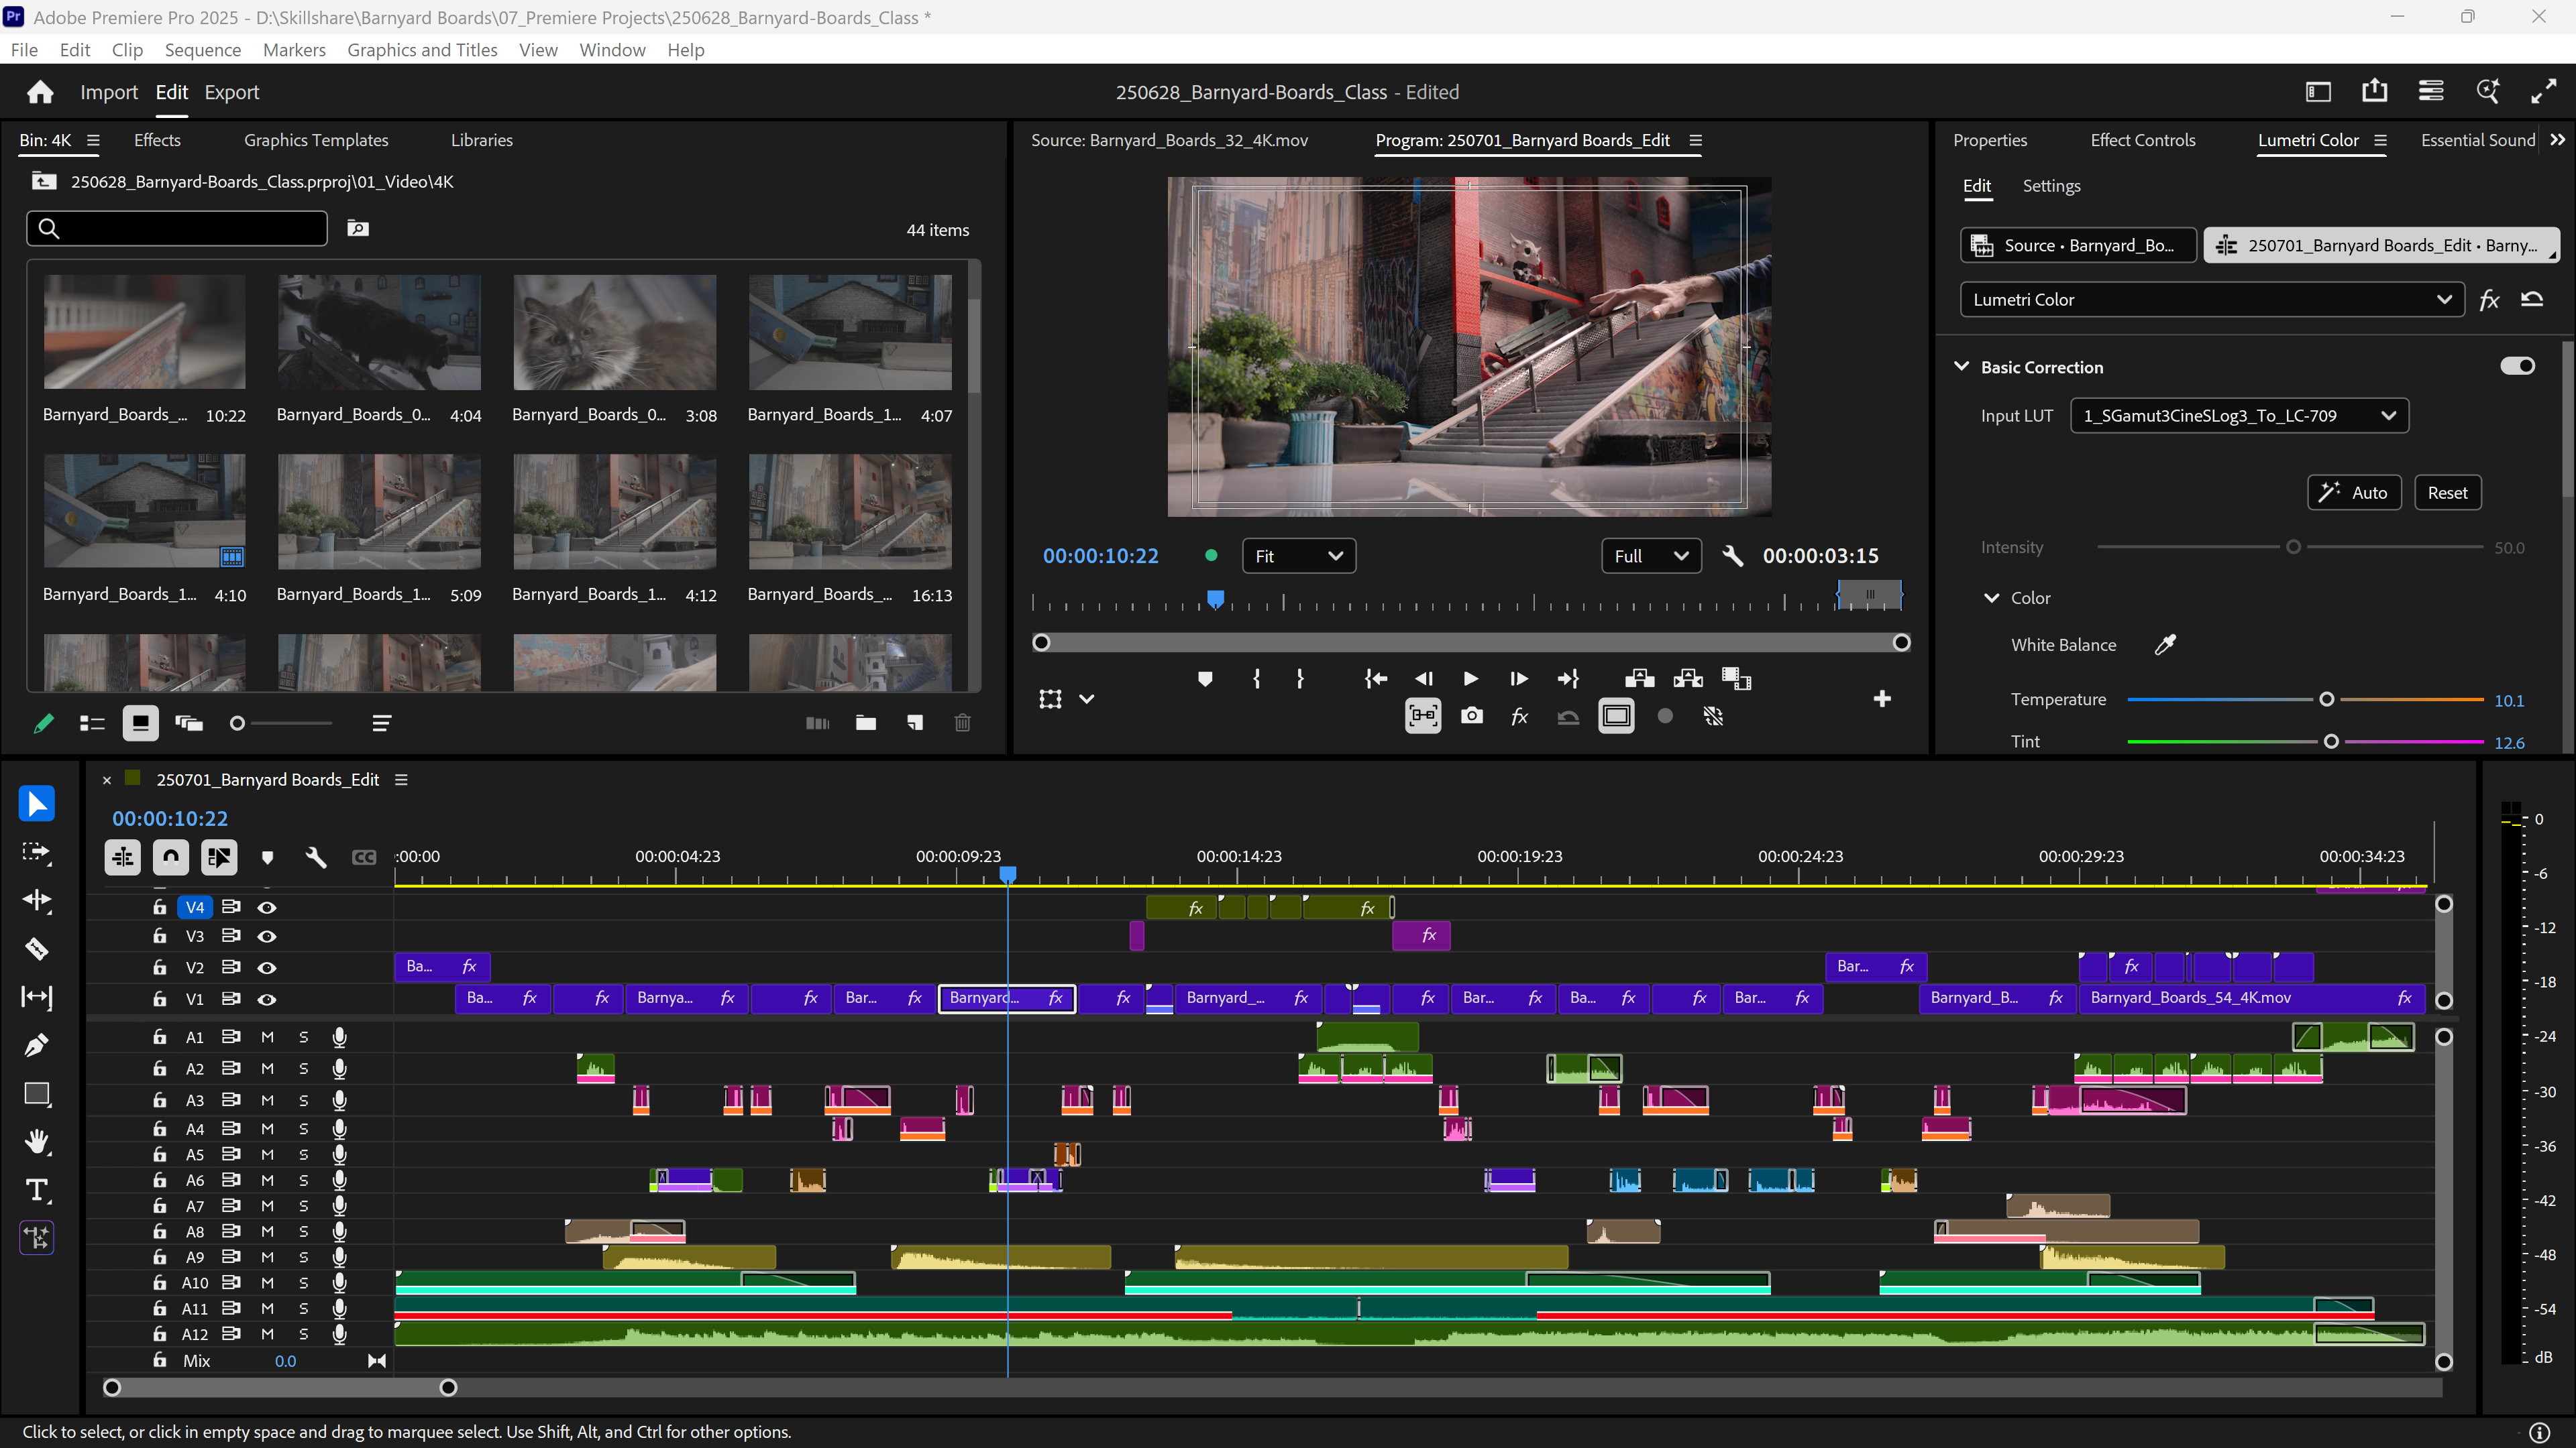Mute audio track A1
The width and height of the screenshot is (2576, 1448).
(267, 1037)
